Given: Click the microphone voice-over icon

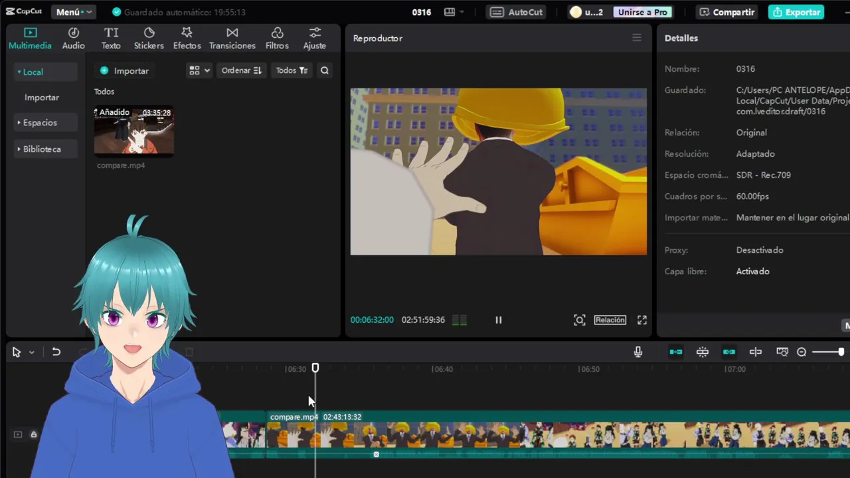Looking at the screenshot, I should [638, 352].
